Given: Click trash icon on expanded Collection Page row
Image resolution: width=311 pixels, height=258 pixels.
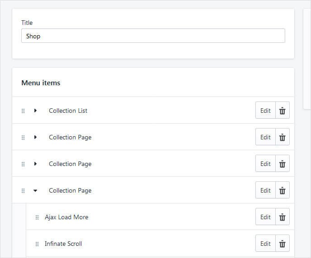Looking at the screenshot, I should [x=282, y=190].
